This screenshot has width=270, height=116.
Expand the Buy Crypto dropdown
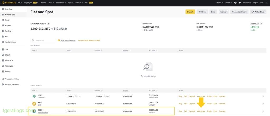pos(31,3)
